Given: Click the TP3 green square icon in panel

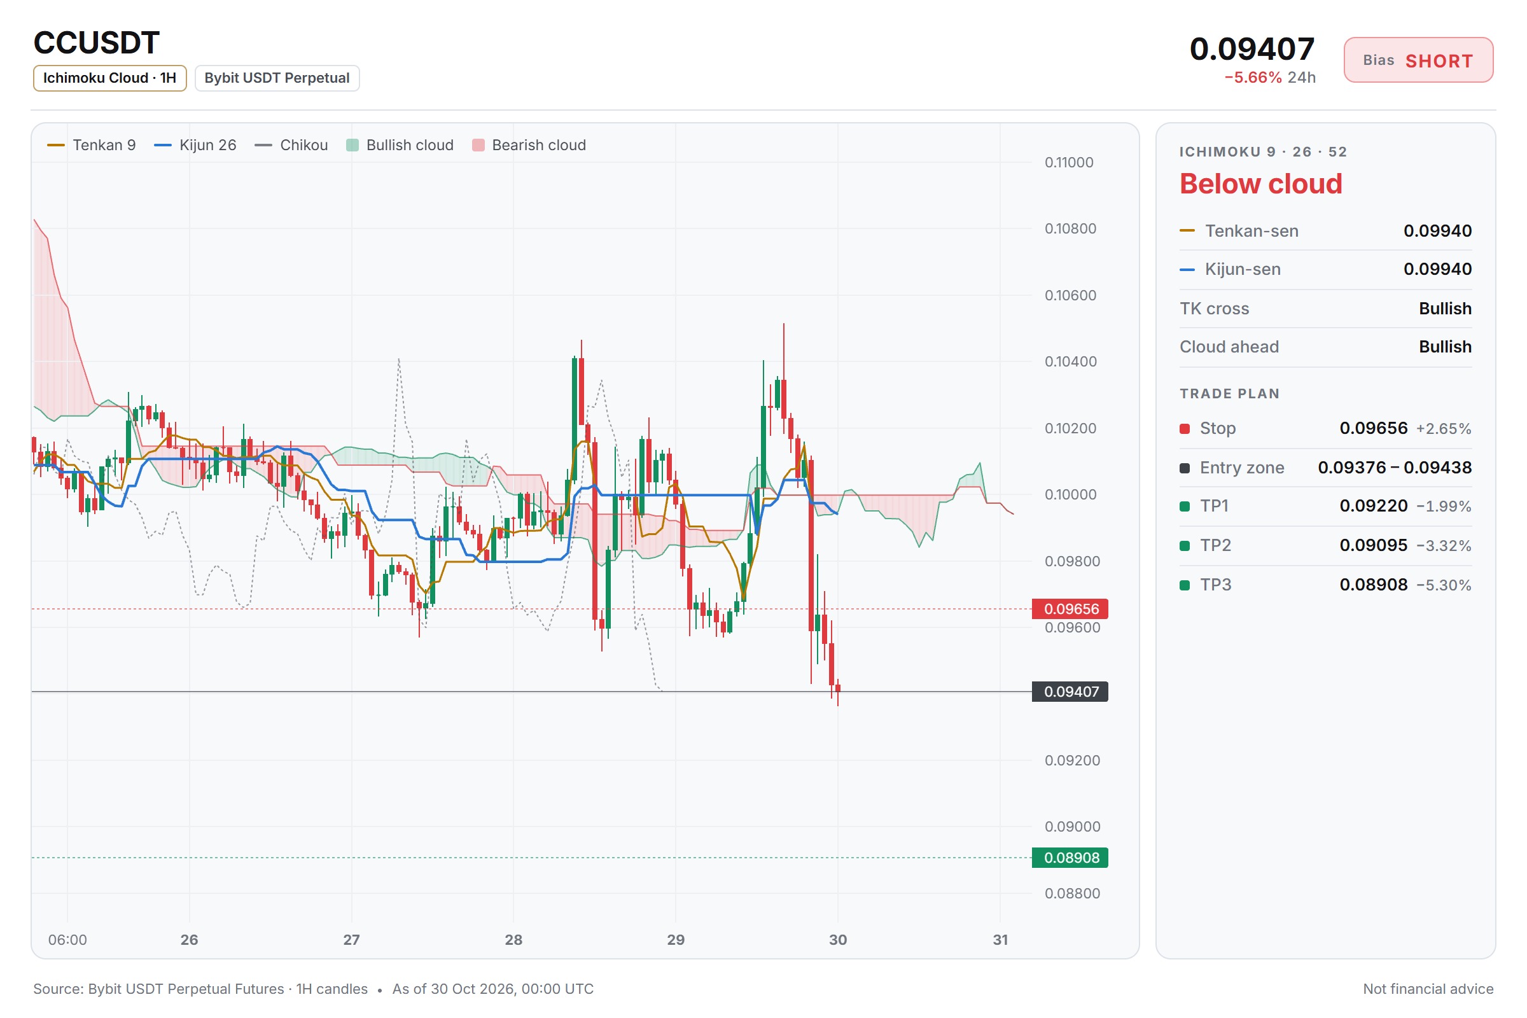Looking at the screenshot, I should (x=1185, y=585).
